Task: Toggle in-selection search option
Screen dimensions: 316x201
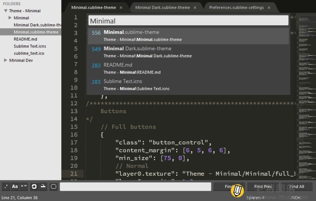Action: pos(43,186)
